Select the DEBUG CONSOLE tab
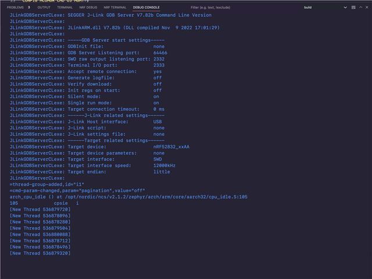 click(x=146, y=8)
